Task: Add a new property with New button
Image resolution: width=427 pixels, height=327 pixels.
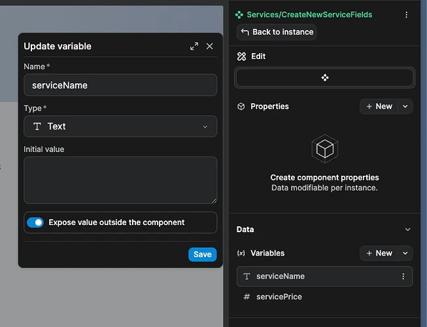Action: [379, 107]
